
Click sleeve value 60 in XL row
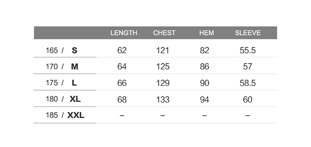[x=247, y=99]
